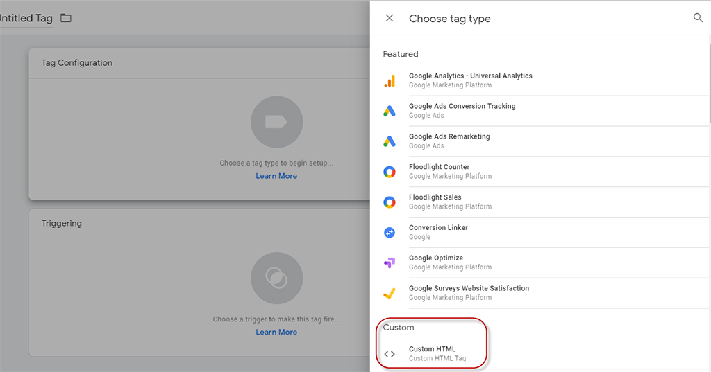Click the Triggering heading
This screenshot has width=711, height=372.
[x=62, y=223]
